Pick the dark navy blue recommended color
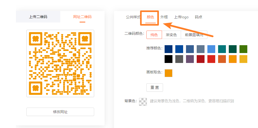 click(x=169, y=49)
